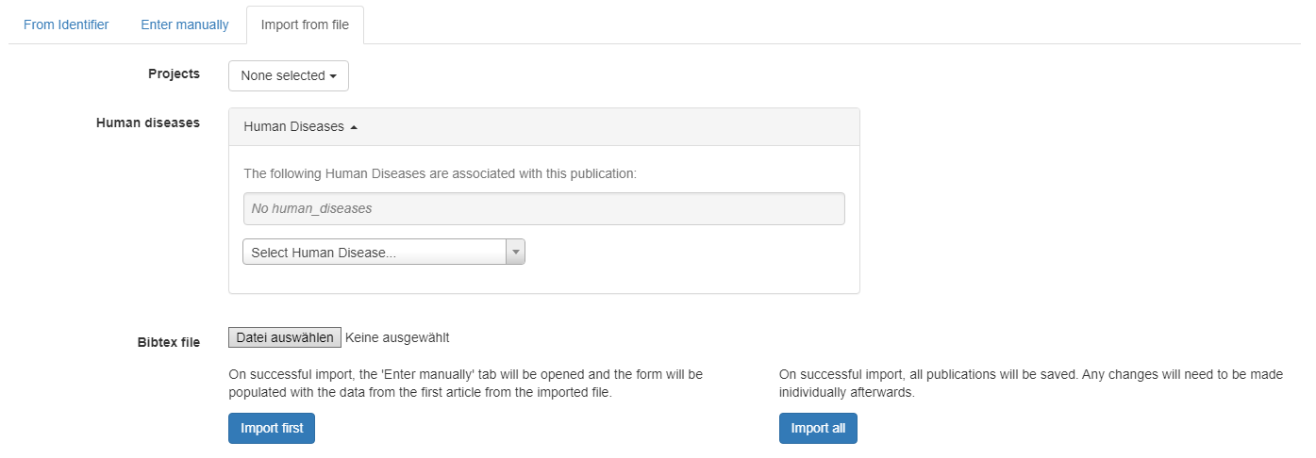1316x458 pixels.
Task: Open the Projects 'None selected' dropdown
Action: click(x=288, y=75)
